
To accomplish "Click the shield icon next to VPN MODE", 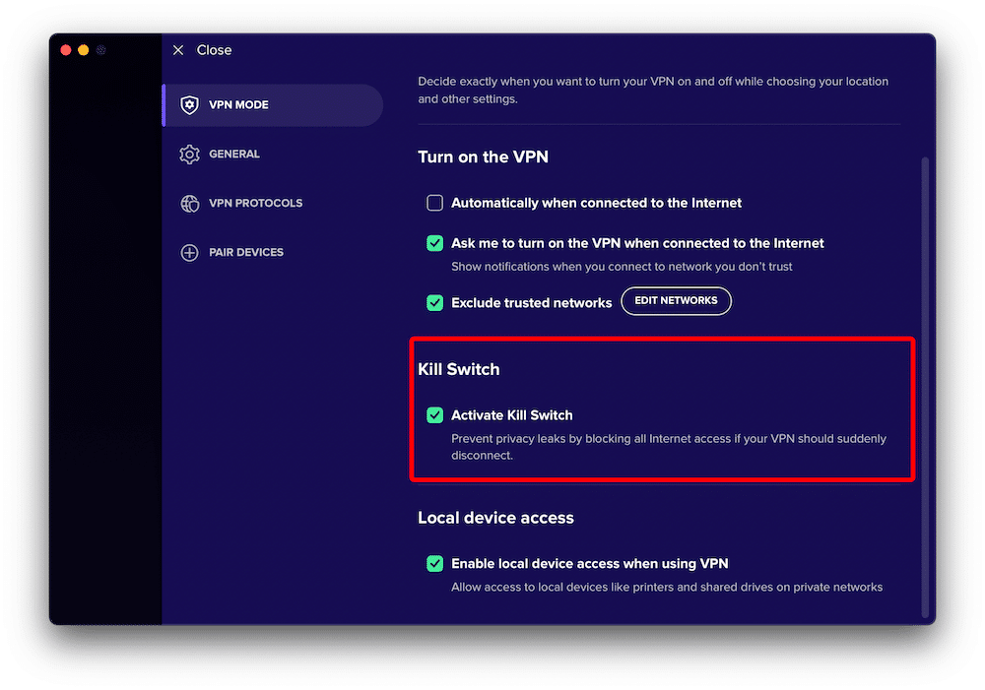I will [x=189, y=104].
